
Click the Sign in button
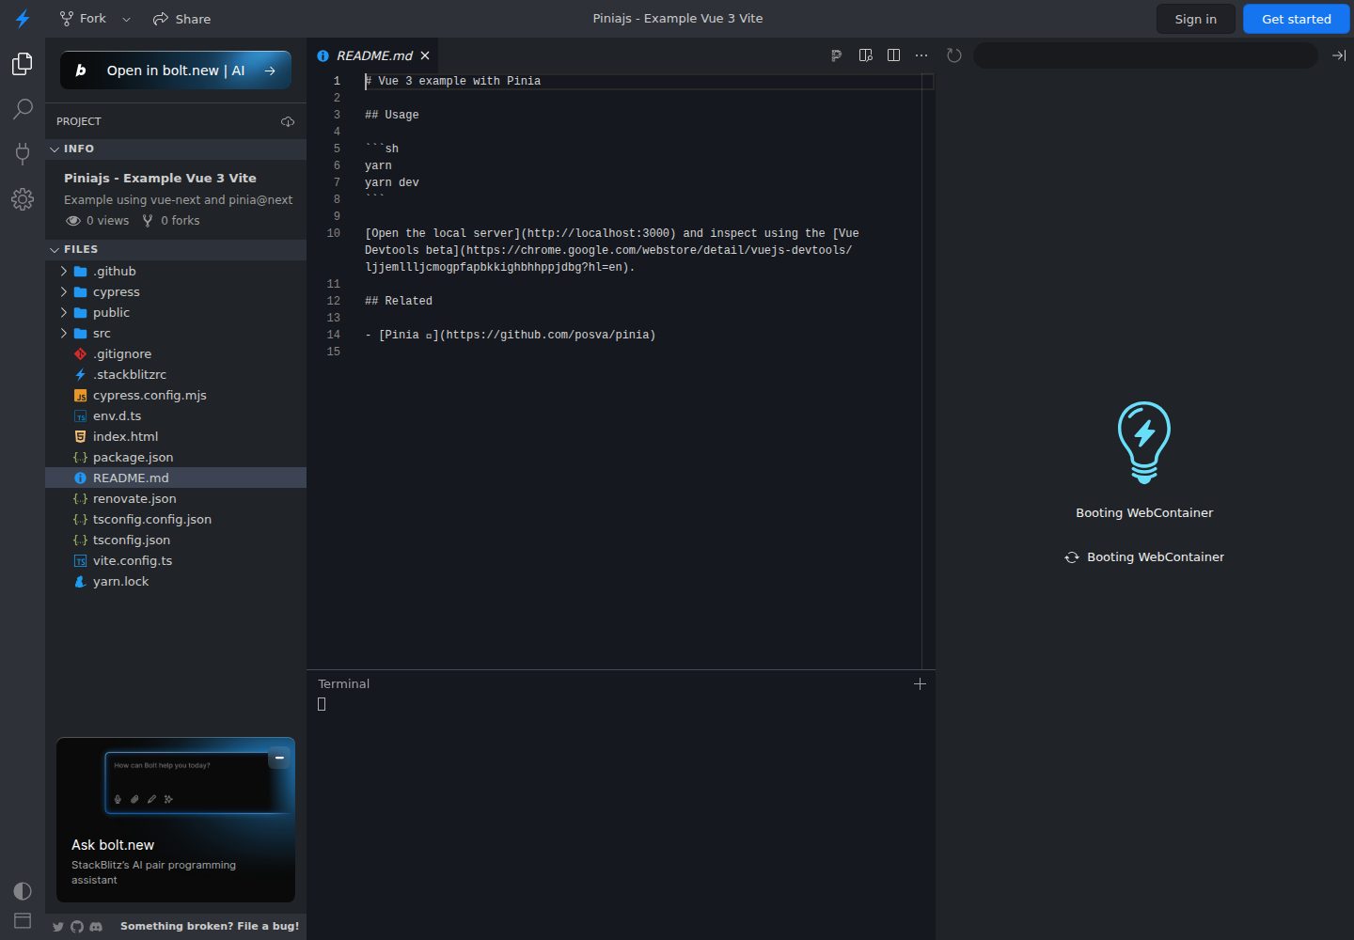tap(1195, 19)
